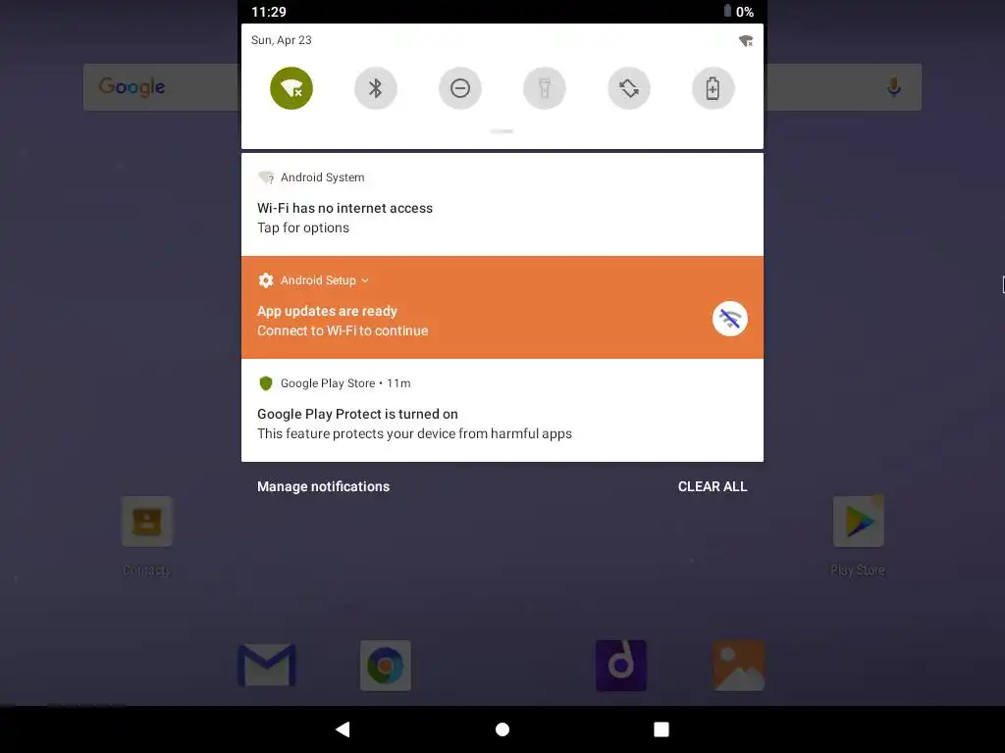Screen dimensions: 1005x753
Task: Tap the Back navigation button
Action: tap(343, 729)
